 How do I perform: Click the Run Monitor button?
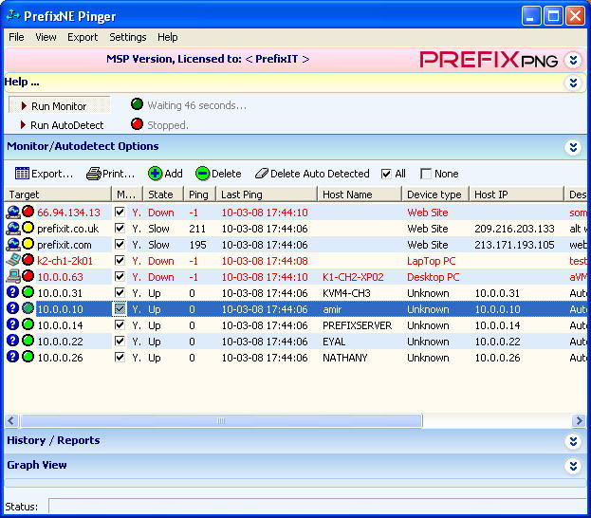60,105
